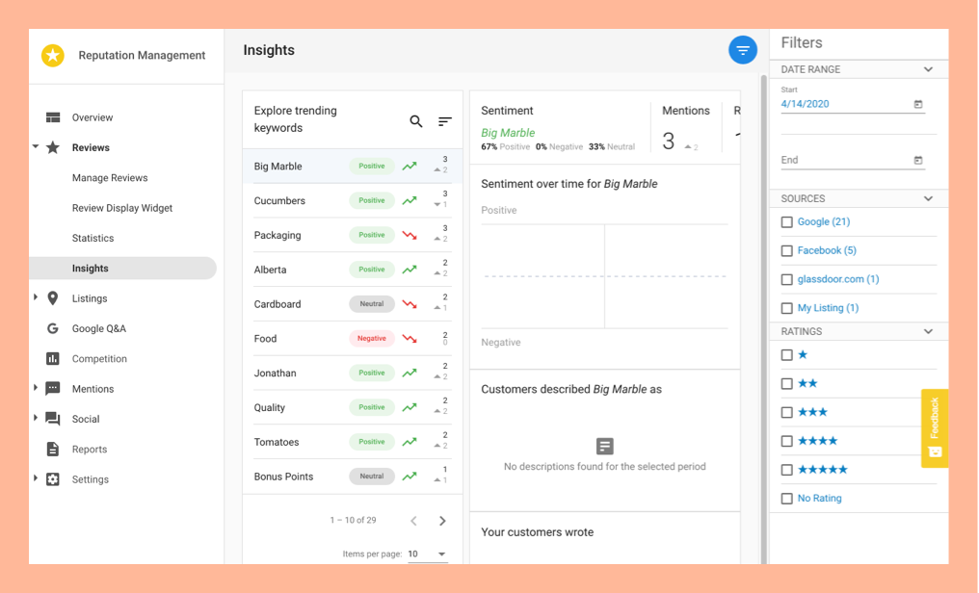Open the sort icon beside keyword search
This screenshot has width=979, height=593.
pos(445,121)
